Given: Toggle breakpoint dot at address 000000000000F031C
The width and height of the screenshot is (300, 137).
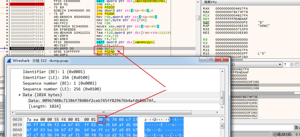Looking at the screenshot, I should click(7, 14).
